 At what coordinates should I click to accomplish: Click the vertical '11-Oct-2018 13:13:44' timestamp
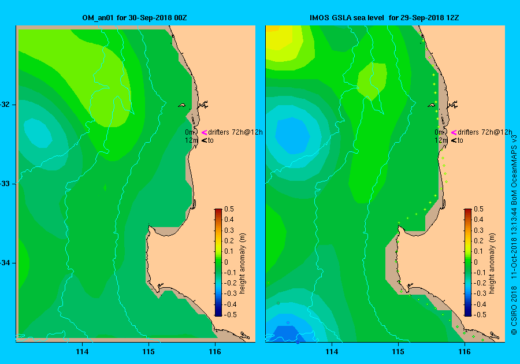[514, 243]
